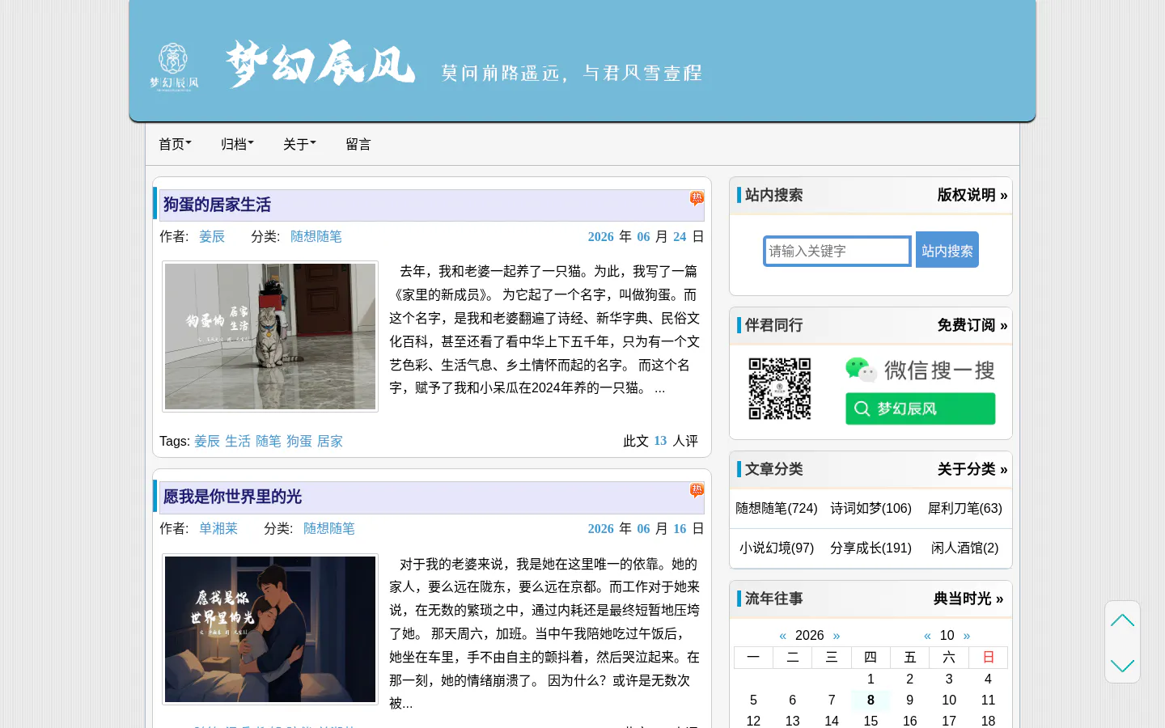1165x728 pixels.
Task: Click the 生活 tag link
Action: click(x=238, y=441)
